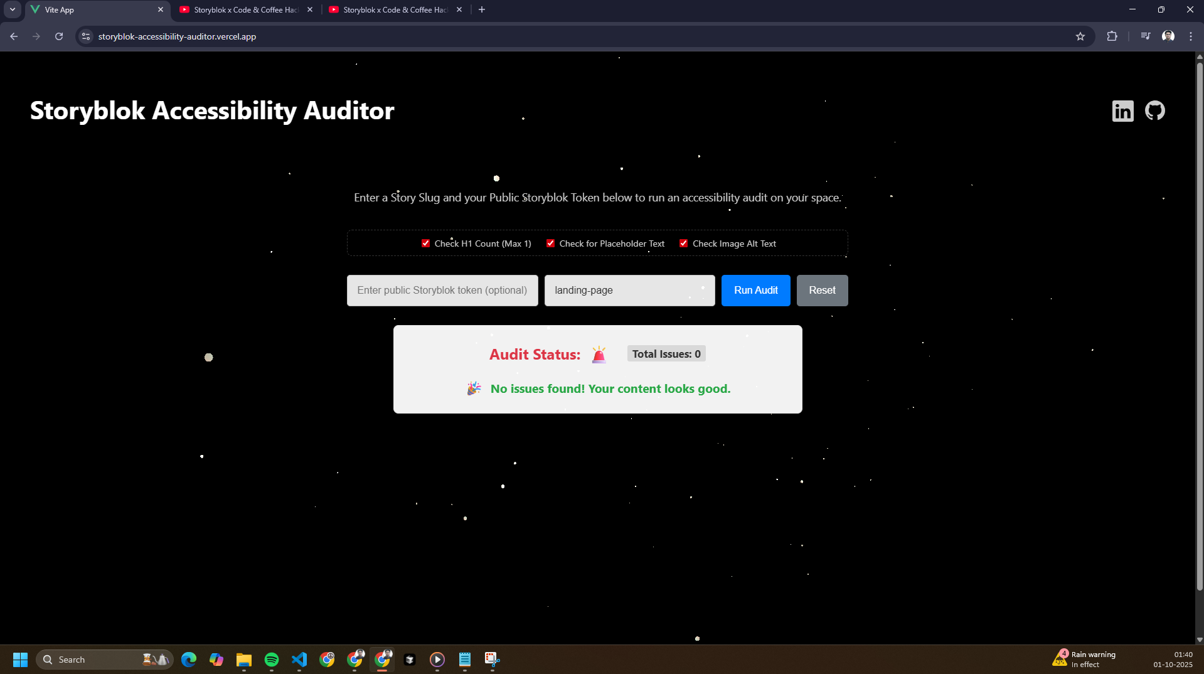Image resolution: width=1204 pixels, height=674 pixels.
Task: Bookmark this page with star icon
Action: point(1080,36)
